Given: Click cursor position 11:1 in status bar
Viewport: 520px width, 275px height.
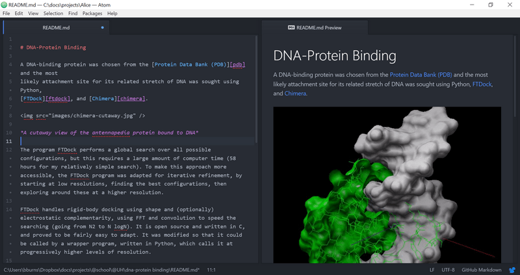Looking at the screenshot, I should [x=211, y=270].
